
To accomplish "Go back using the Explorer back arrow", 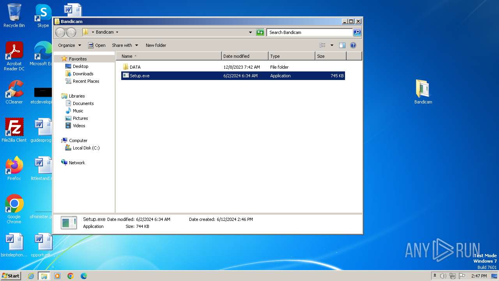I will coord(60,32).
